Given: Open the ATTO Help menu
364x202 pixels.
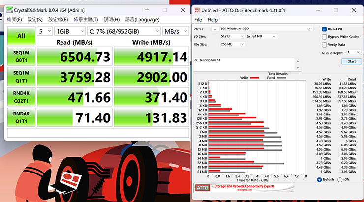Looking at the screenshot, I should (x=212, y=20).
